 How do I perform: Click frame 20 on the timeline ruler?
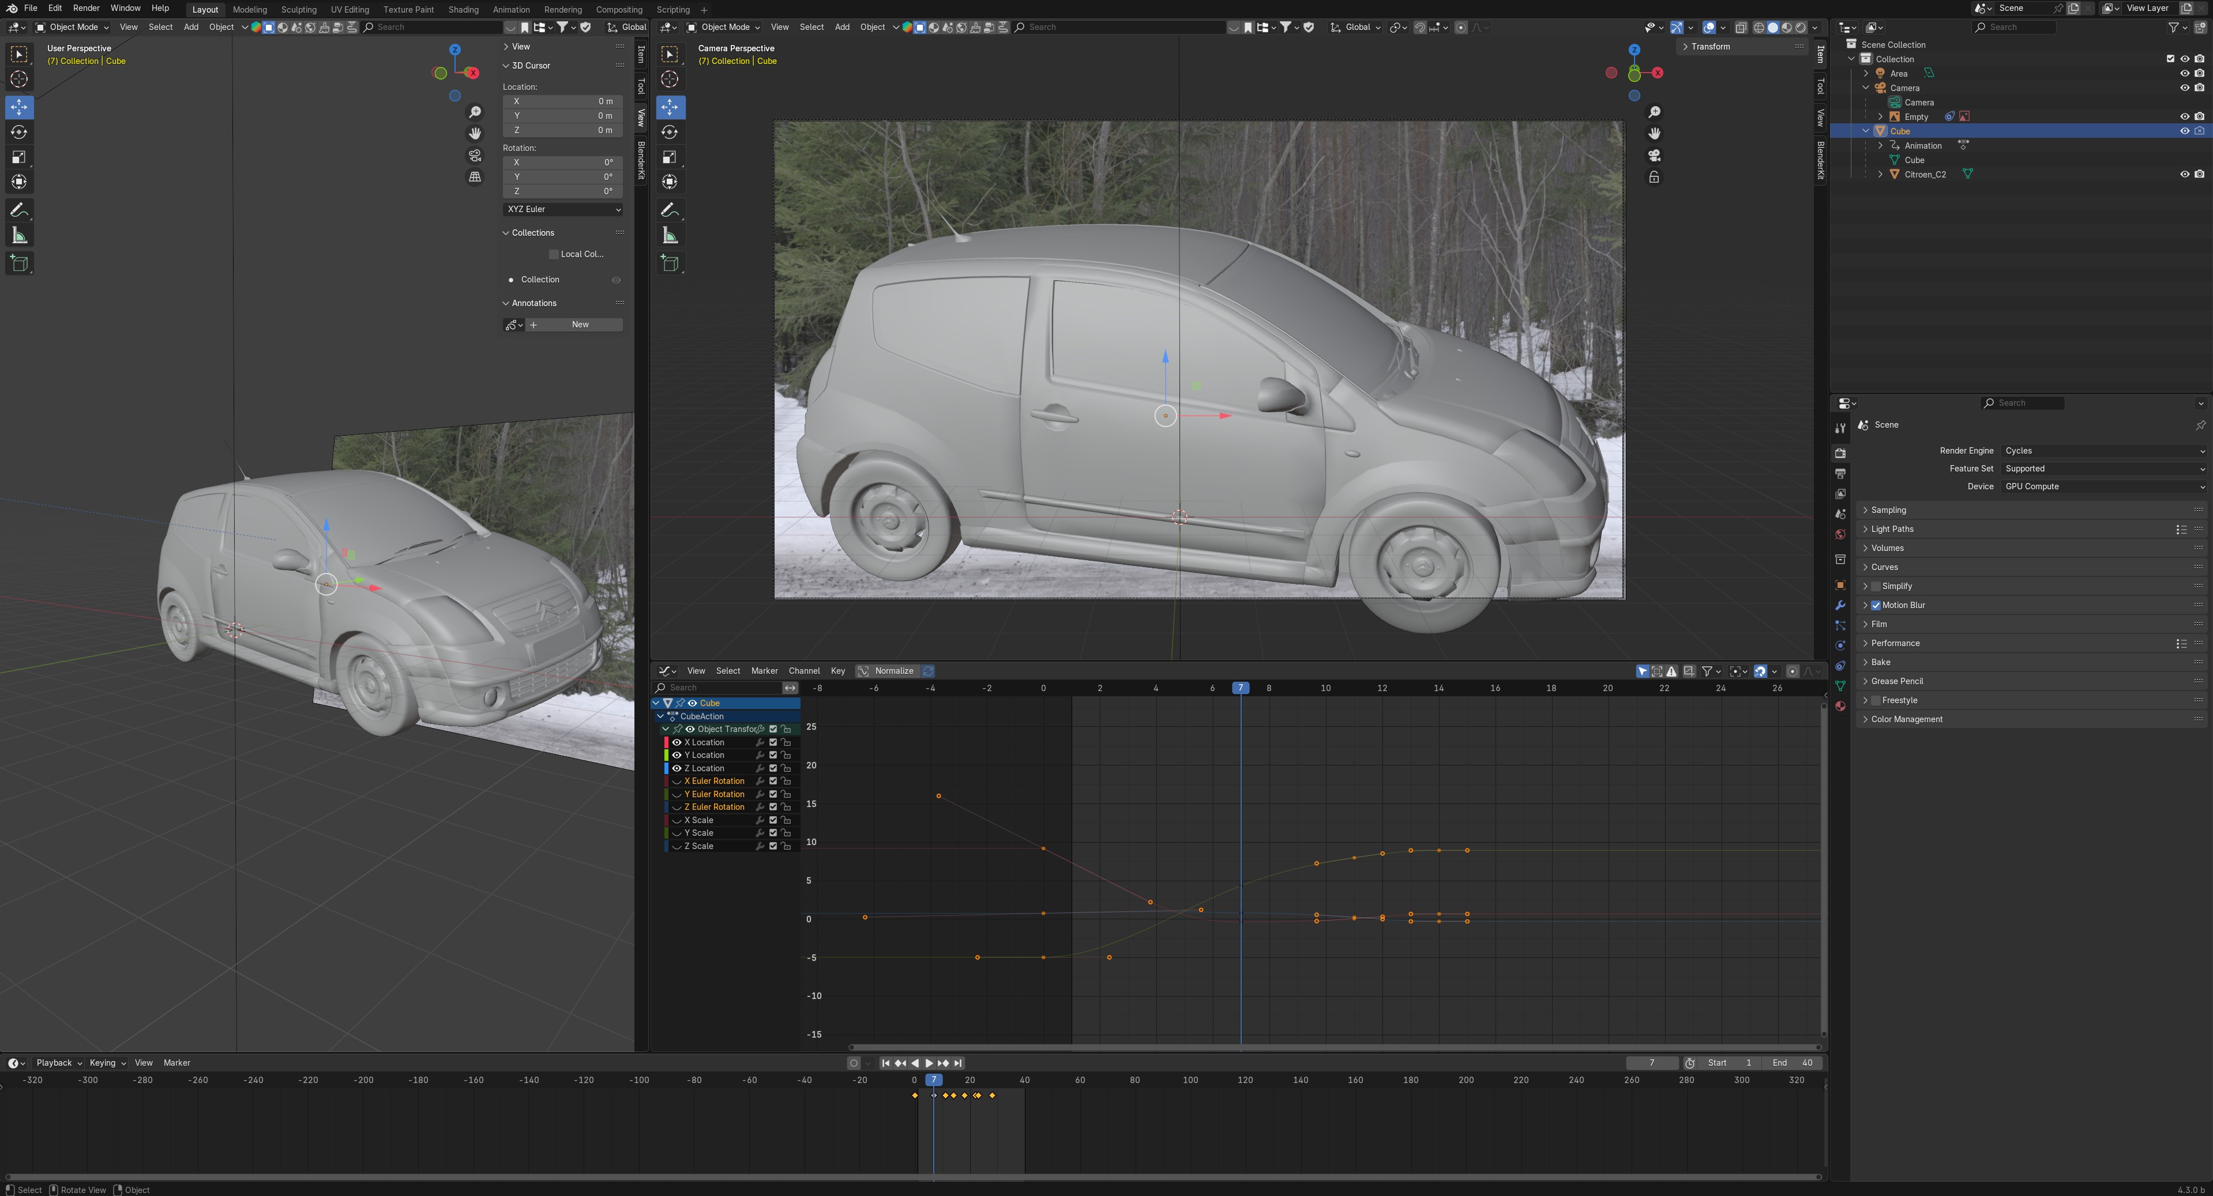pos(969,1080)
